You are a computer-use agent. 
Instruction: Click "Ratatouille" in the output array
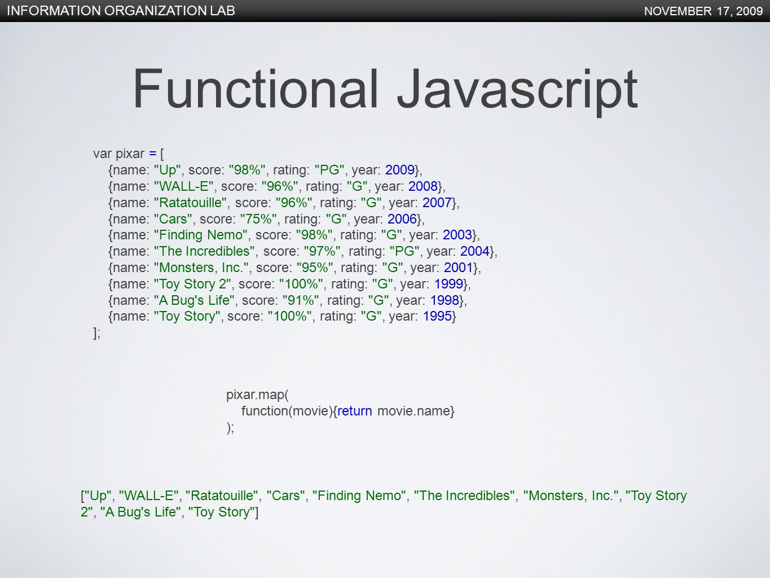click(222, 496)
